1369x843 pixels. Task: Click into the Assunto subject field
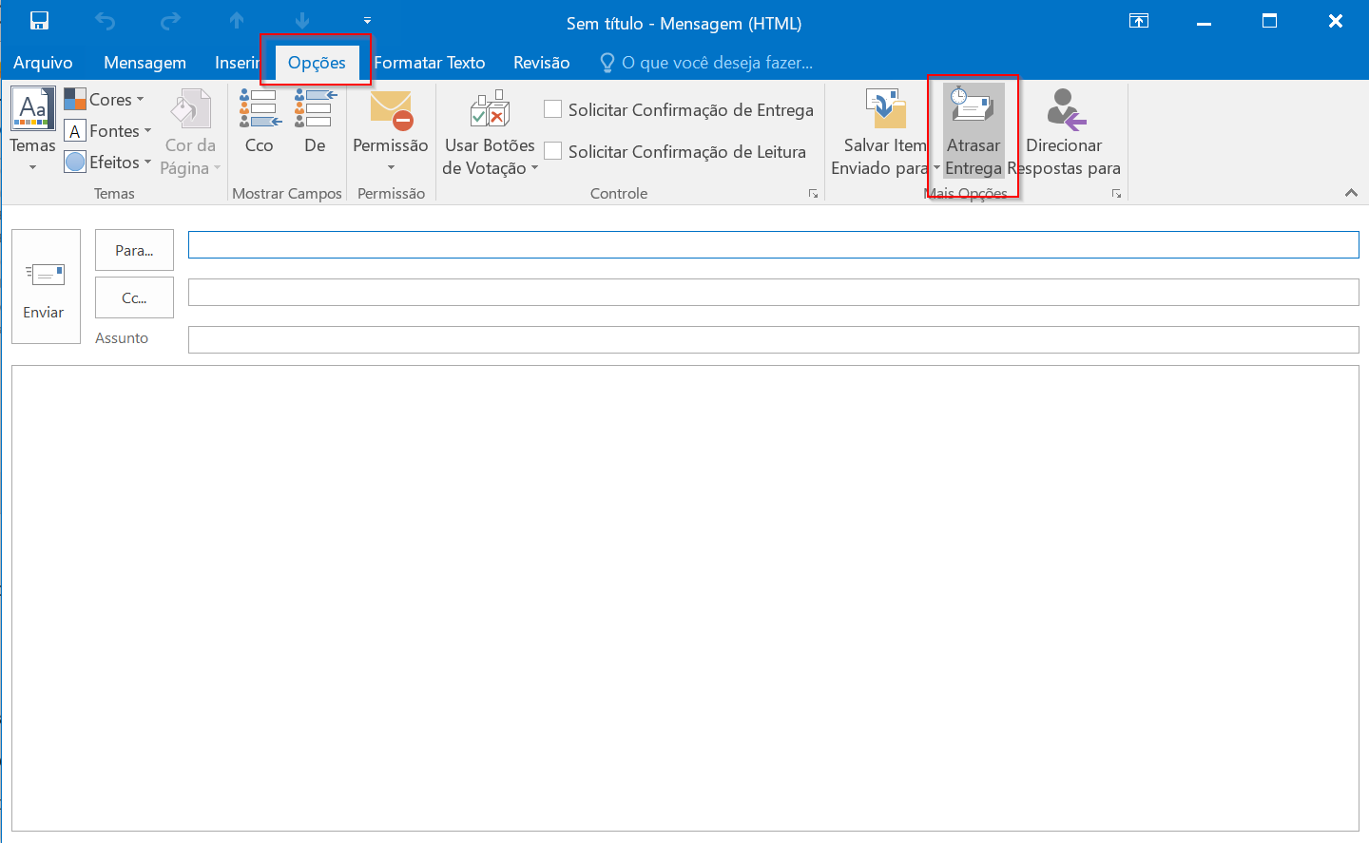click(773, 339)
